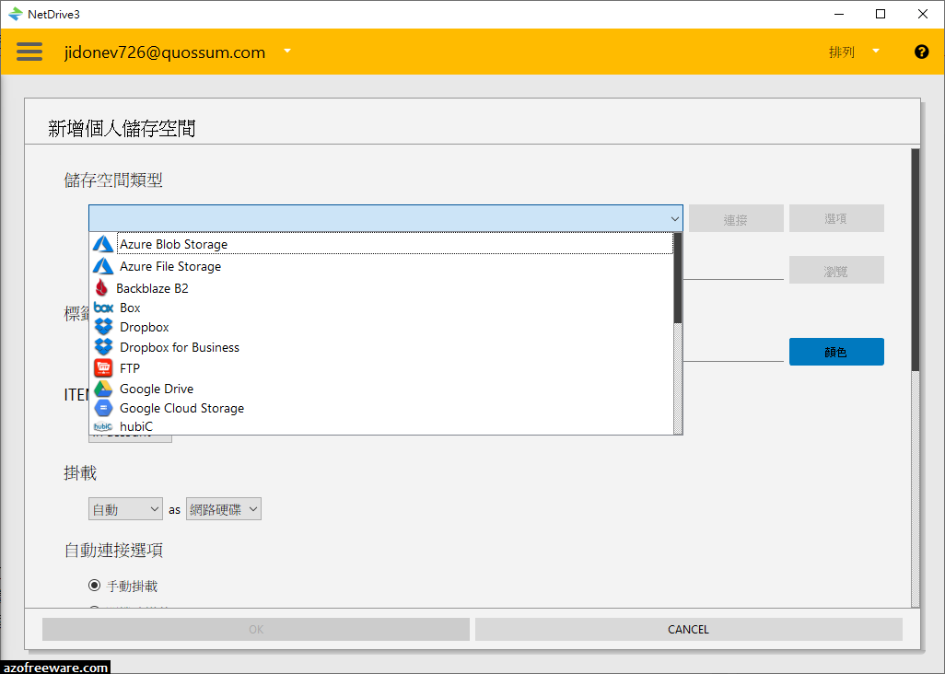The image size is (945, 674).
Task: Select Google Drive entry
Action: 381,389
